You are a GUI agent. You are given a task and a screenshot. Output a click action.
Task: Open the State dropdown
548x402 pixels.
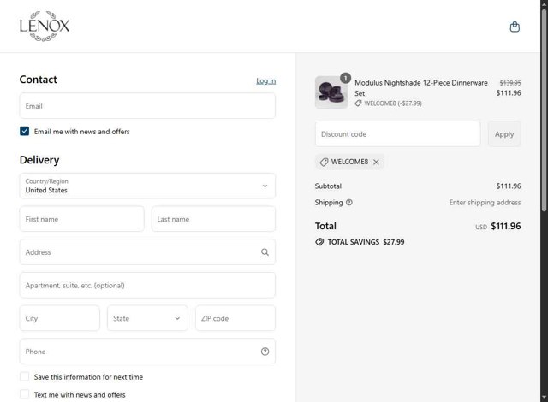coord(147,318)
